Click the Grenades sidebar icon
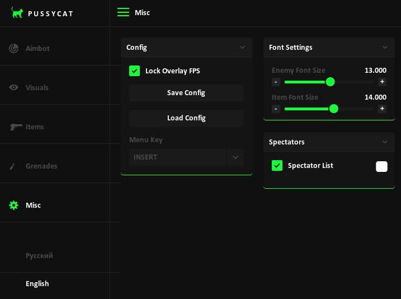This screenshot has height=299, width=401. tap(12, 166)
